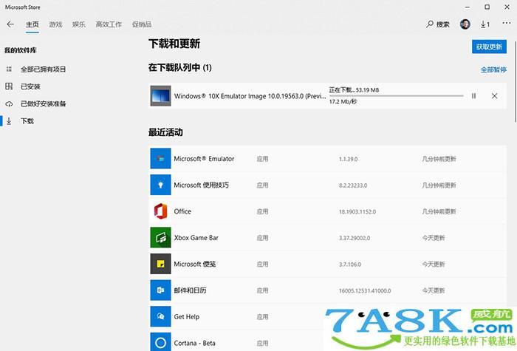Click the 正在下载 53.19 MB status text
517x351 pixels.
354,89
